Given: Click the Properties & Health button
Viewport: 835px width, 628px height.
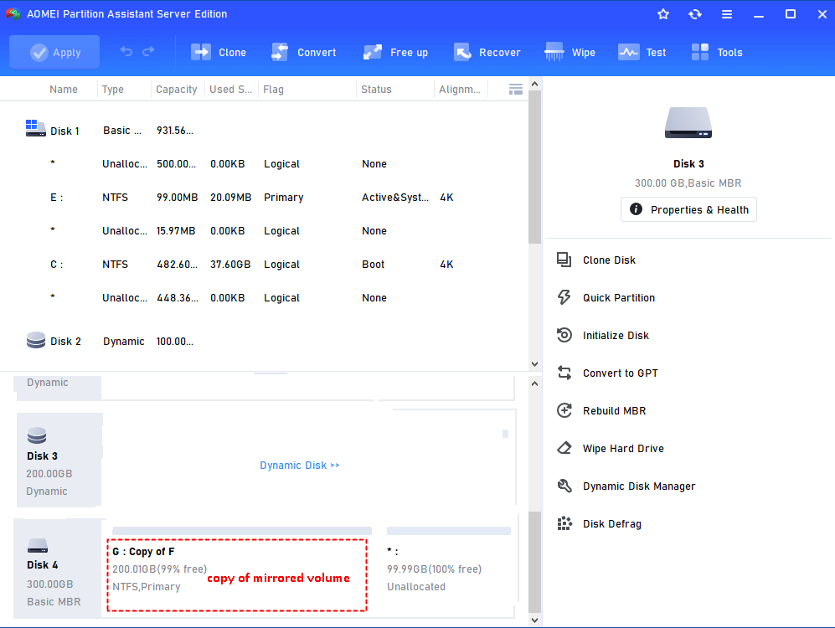Looking at the screenshot, I should coord(688,209).
